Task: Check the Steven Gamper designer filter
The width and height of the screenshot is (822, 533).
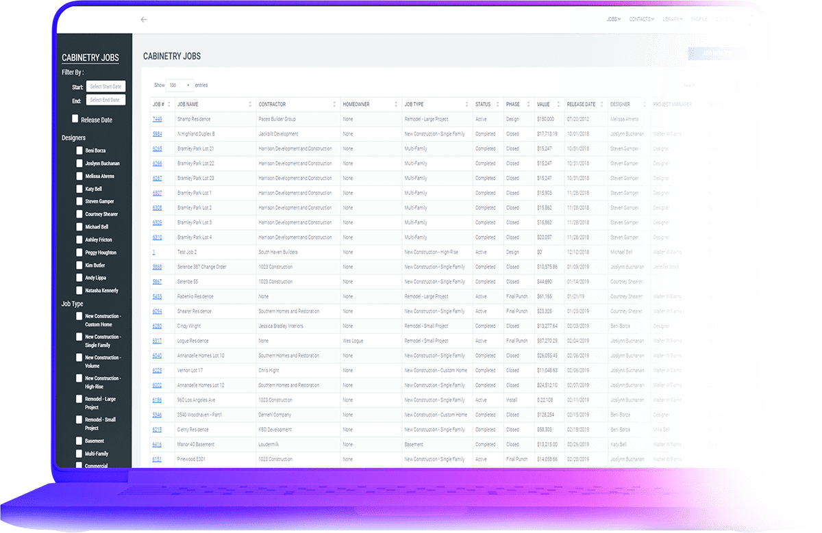Action: [x=79, y=201]
